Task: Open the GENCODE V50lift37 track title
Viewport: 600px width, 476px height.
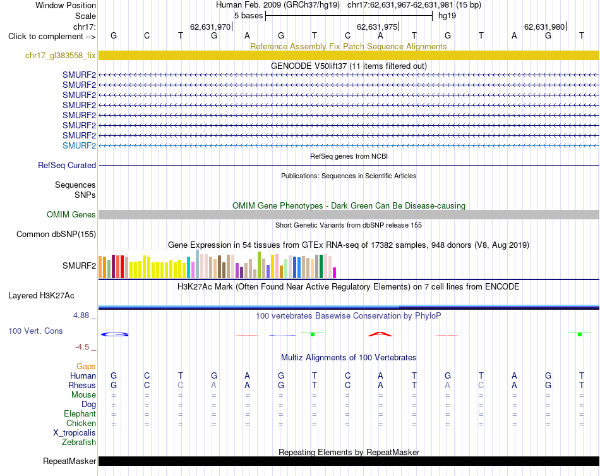Action: pyautogui.click(x=349, y=66)
